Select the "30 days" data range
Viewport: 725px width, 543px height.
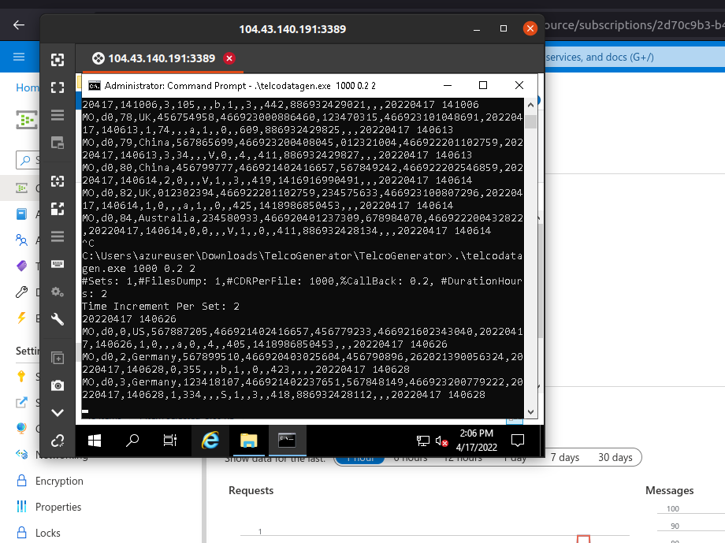(x=615, y=457)
